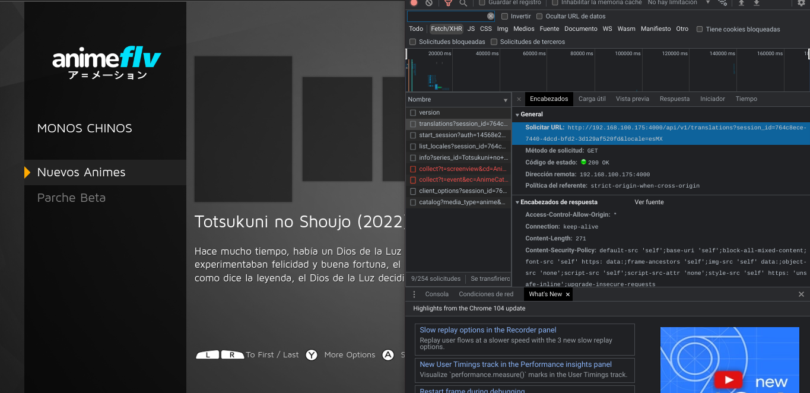Collapse the General section

(x=517, y=115)
